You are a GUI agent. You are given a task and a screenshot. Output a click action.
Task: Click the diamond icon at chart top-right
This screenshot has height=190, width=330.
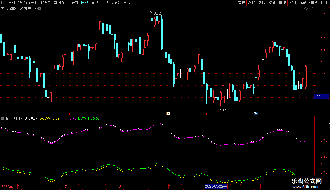click(x=306, y=9)
